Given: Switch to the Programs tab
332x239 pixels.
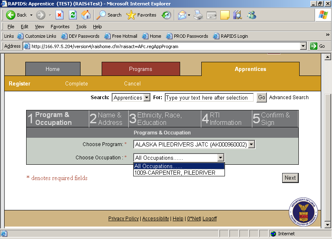Looking at the screenshot, I should pos(141,69).
